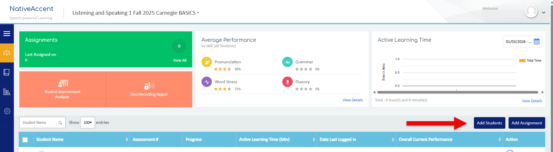Image resolution: width=553 pixels, height=152 pixels.
Task: Click the Add Students button
Action: [489, 123]
